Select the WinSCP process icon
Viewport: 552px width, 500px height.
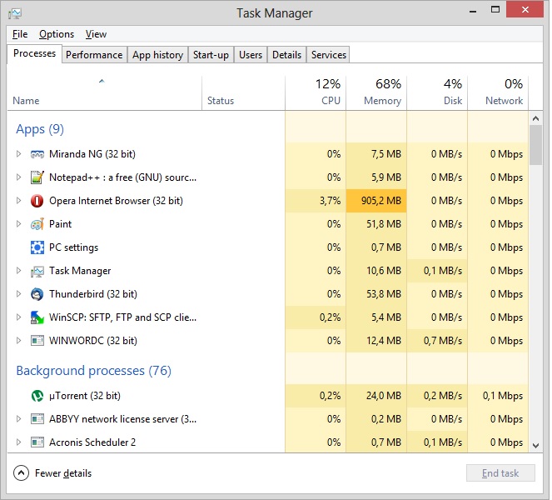tap(37, 317)
